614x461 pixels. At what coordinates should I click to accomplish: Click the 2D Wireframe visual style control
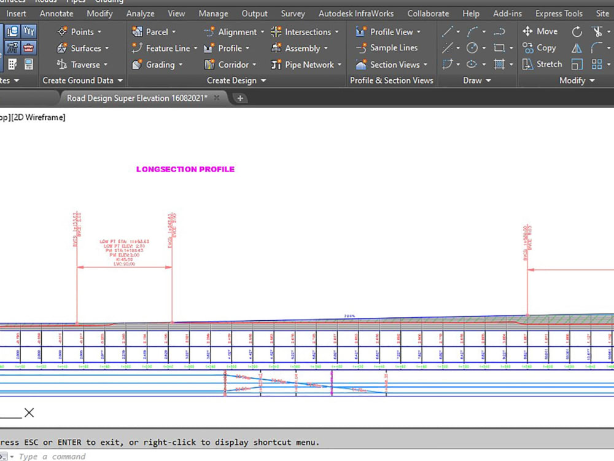[x=38, y=117]
